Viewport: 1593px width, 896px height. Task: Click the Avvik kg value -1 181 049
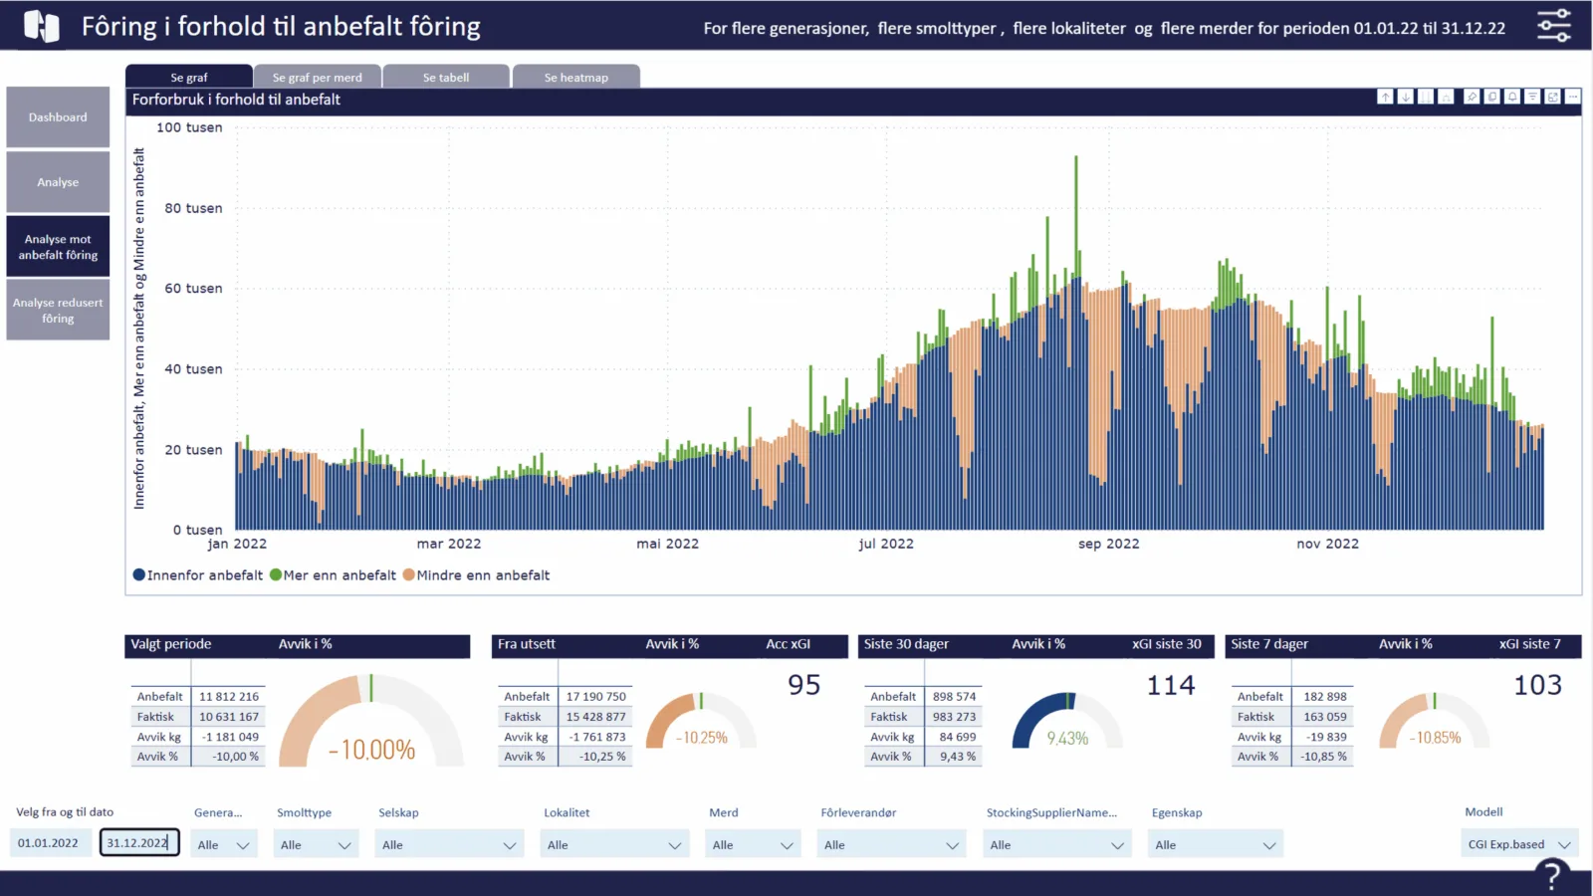point(230,737)
